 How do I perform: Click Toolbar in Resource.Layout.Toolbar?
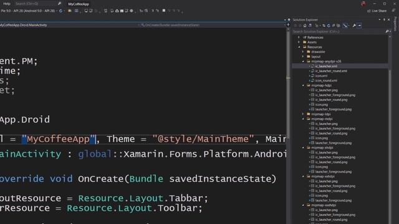click(x=177, y=208)
